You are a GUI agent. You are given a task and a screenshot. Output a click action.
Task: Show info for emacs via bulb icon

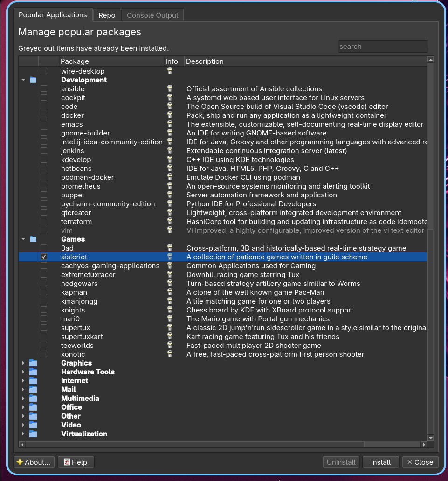click(x=170, y=124)
